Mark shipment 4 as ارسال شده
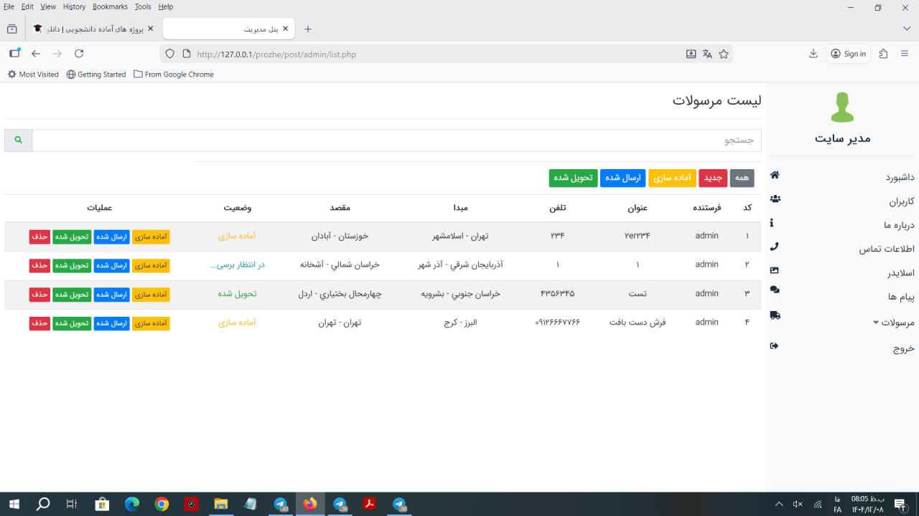This screenshot has height=516, width=919. point(111,324)
